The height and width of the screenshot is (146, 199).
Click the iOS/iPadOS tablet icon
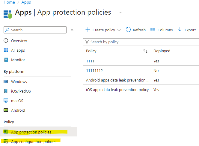point(6,91)
